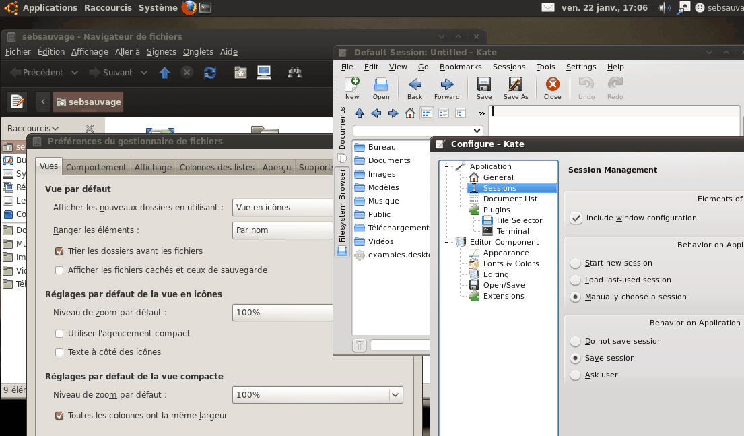Collapse the Plugins tree node
The height and width of the screenshot is (436, 744).
(460, 210)
